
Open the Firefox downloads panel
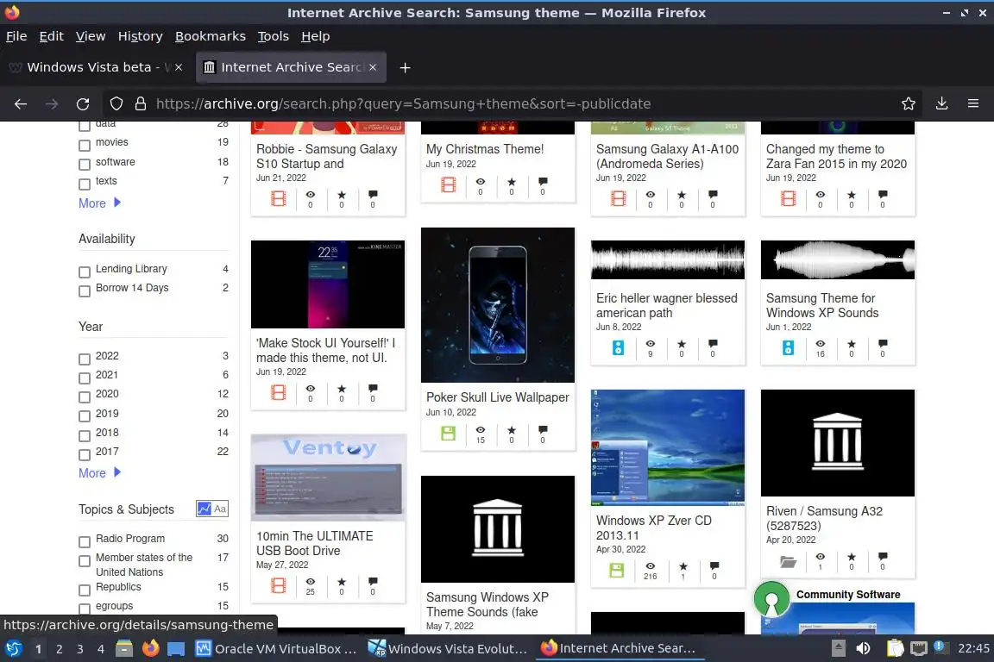[x=941, y=103]
